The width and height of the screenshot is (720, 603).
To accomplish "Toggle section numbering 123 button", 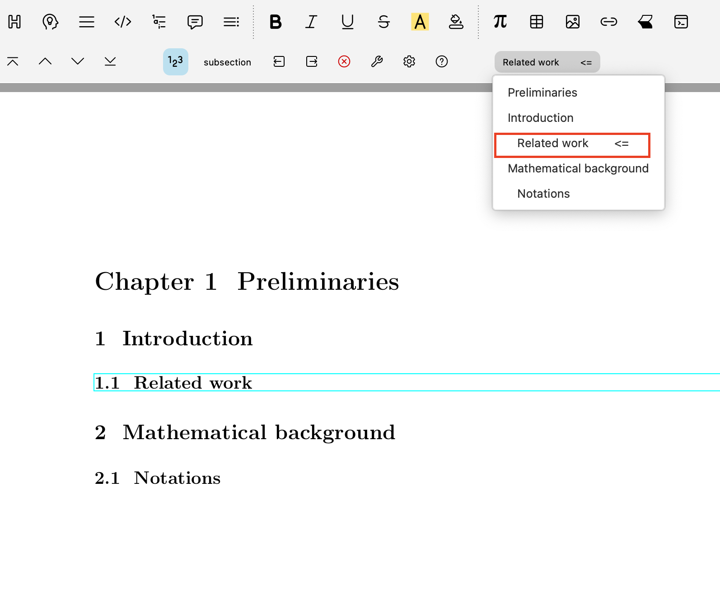I will pyautogui.click(x=175, y=61).
